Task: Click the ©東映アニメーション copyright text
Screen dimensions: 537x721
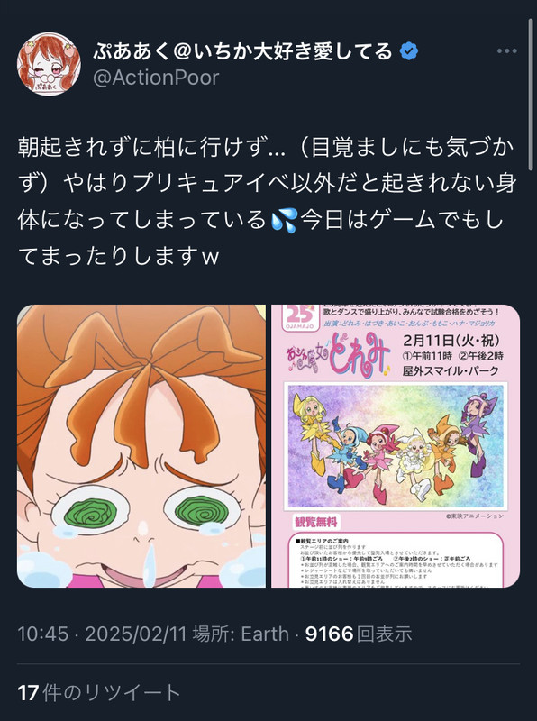Action: [x=475, y=516]
